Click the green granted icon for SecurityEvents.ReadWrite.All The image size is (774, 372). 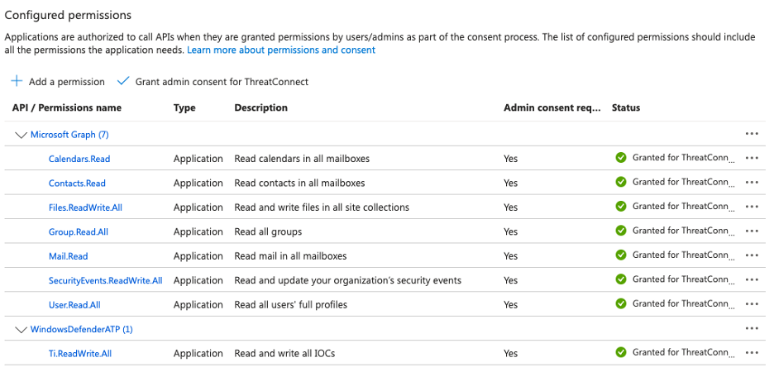coord(621,279)
